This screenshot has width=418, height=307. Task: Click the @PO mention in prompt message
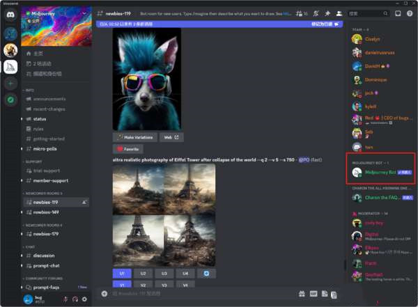(304, 160)
